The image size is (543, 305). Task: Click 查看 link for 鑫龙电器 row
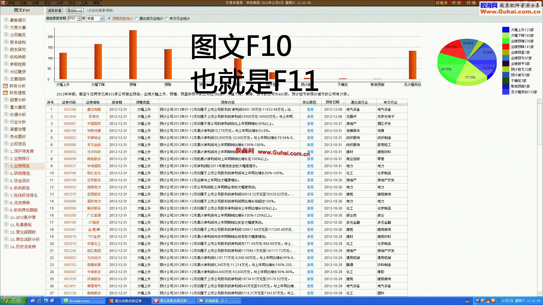click(x=310, y=110)
